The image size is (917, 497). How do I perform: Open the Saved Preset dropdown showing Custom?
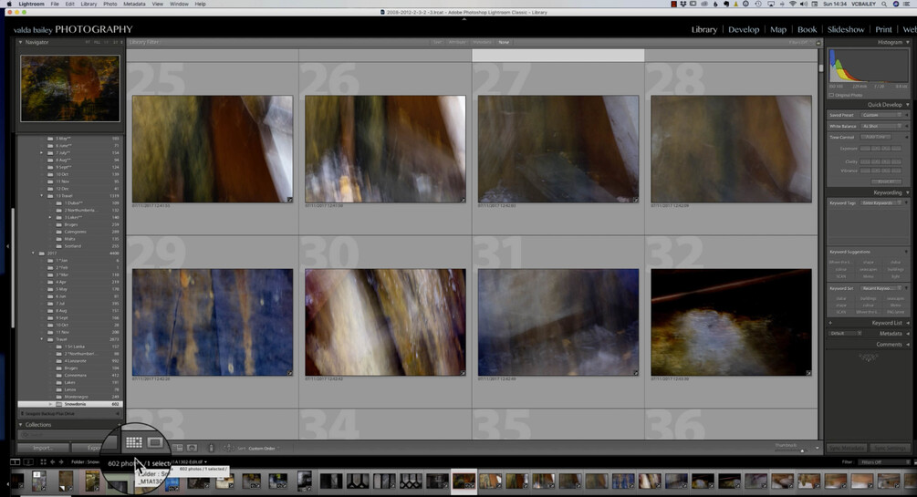point(881,115)
